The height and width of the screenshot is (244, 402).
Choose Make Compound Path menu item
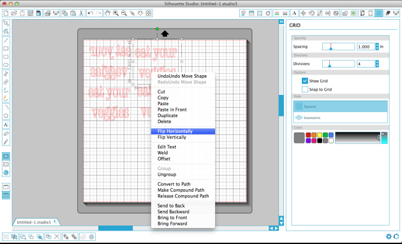click(183, 190)
